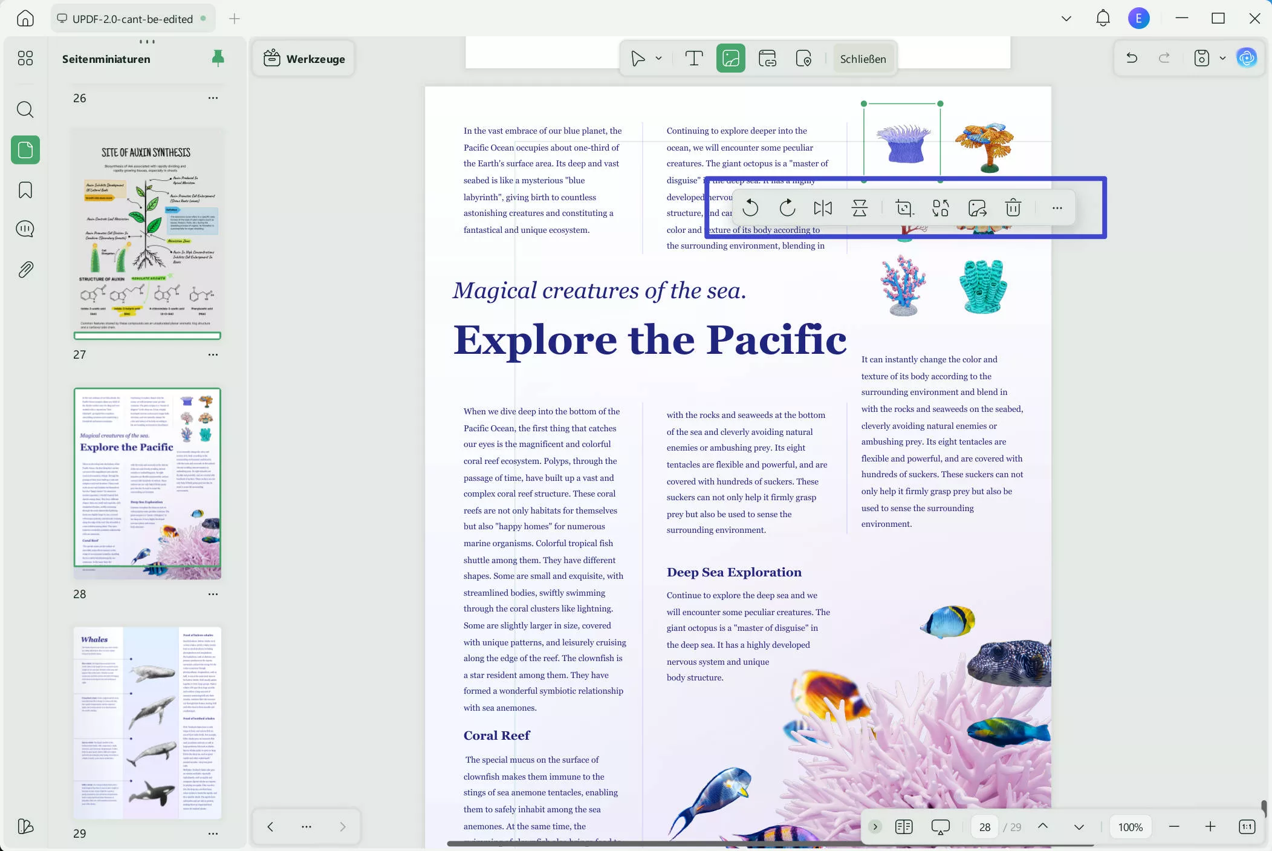Click the replace image icon
The image size is (1272, 851).
click(x=941, y=208)
